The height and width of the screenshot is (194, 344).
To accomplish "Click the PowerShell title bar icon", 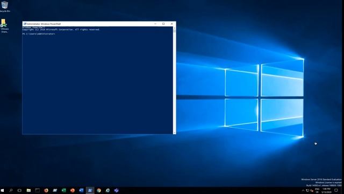I will (25, 24).
